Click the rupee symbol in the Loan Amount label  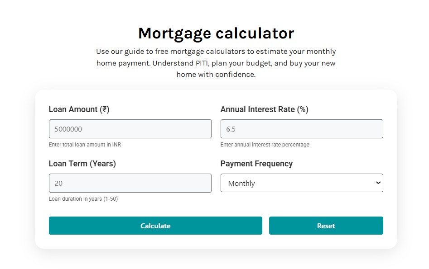105,109
